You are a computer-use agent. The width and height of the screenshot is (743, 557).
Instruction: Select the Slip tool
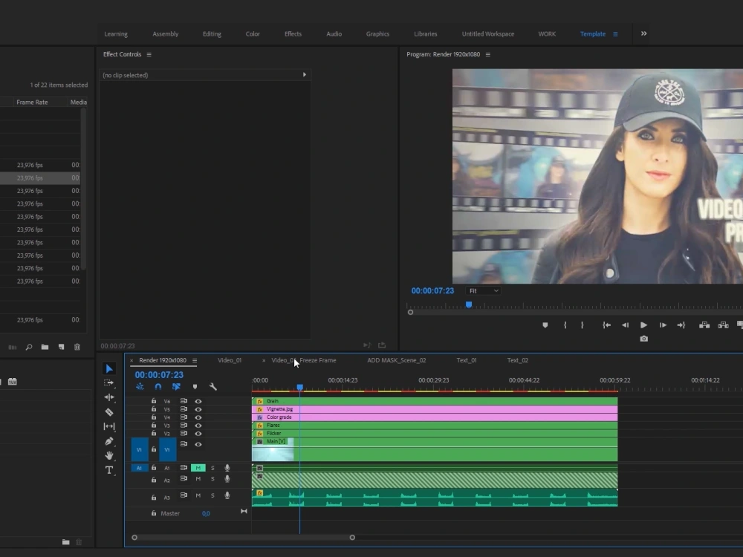(109, 426)
